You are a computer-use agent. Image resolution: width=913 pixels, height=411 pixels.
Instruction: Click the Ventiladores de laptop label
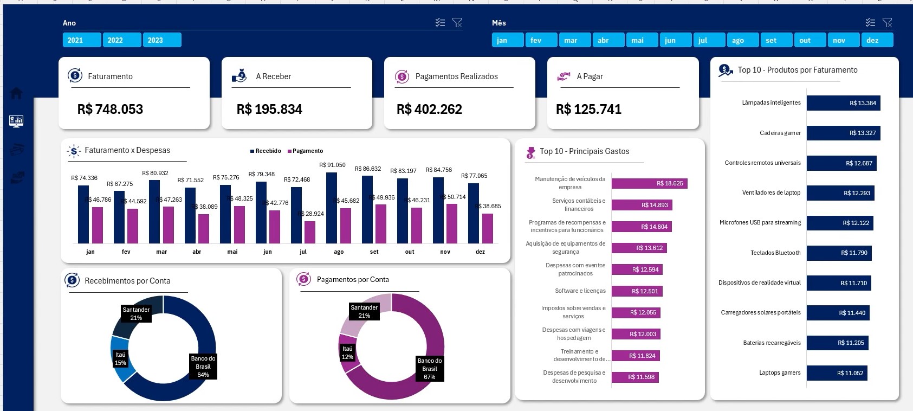coord(771,192)
